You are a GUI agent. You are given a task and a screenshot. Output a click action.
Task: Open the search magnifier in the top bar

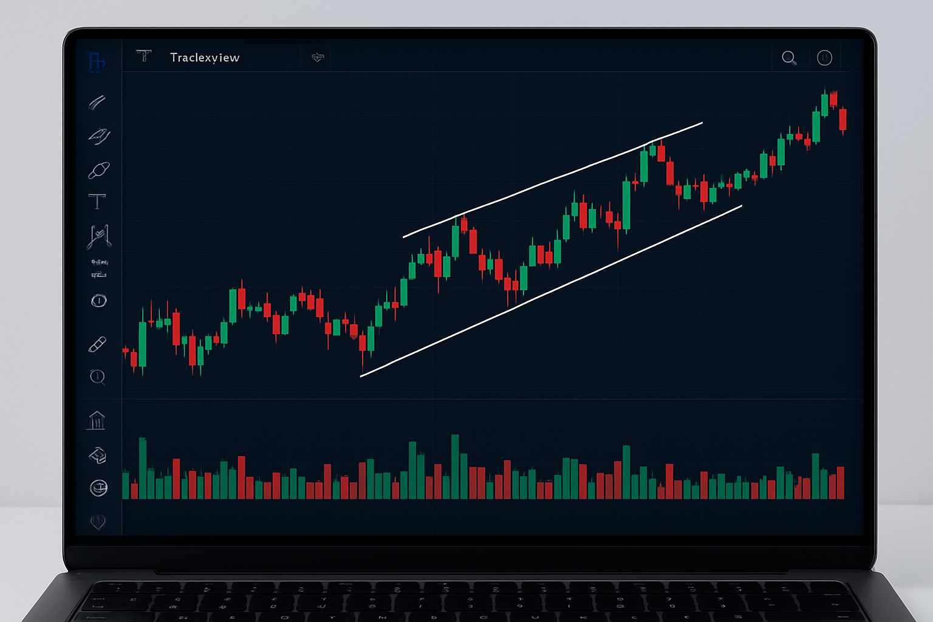tap(789, 58)
